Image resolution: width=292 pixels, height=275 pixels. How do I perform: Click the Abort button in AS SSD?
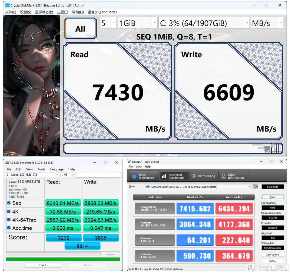pos(88,265)
